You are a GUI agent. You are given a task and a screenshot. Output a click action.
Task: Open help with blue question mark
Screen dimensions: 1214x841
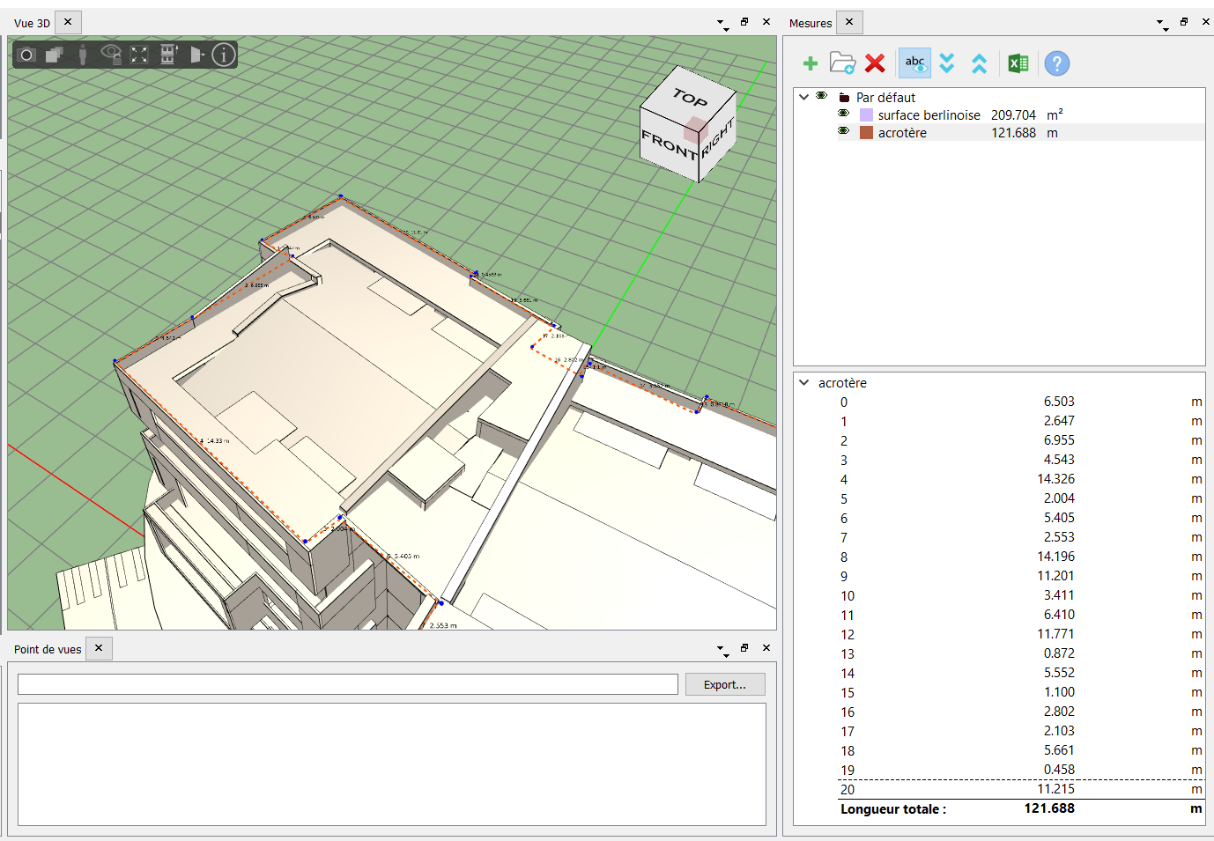tap(1057, 63)
